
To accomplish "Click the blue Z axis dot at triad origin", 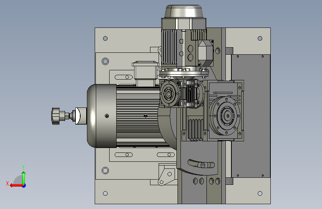I will point(24,186).
